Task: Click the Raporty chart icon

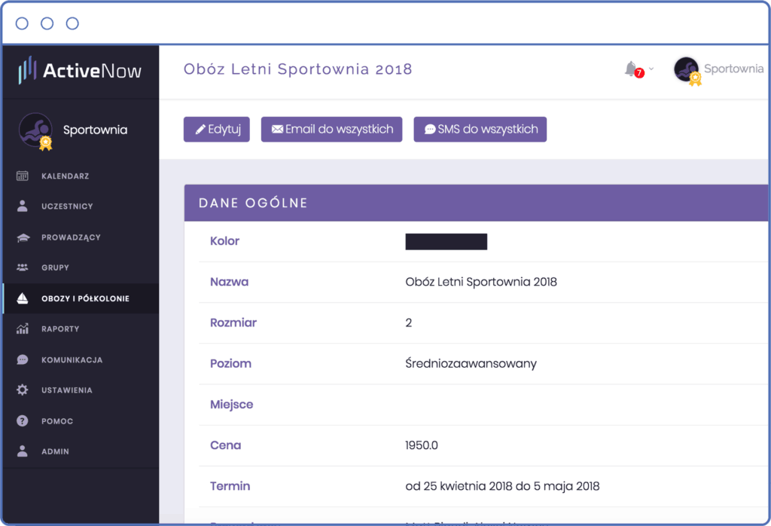Action: (x=23, y=329)
